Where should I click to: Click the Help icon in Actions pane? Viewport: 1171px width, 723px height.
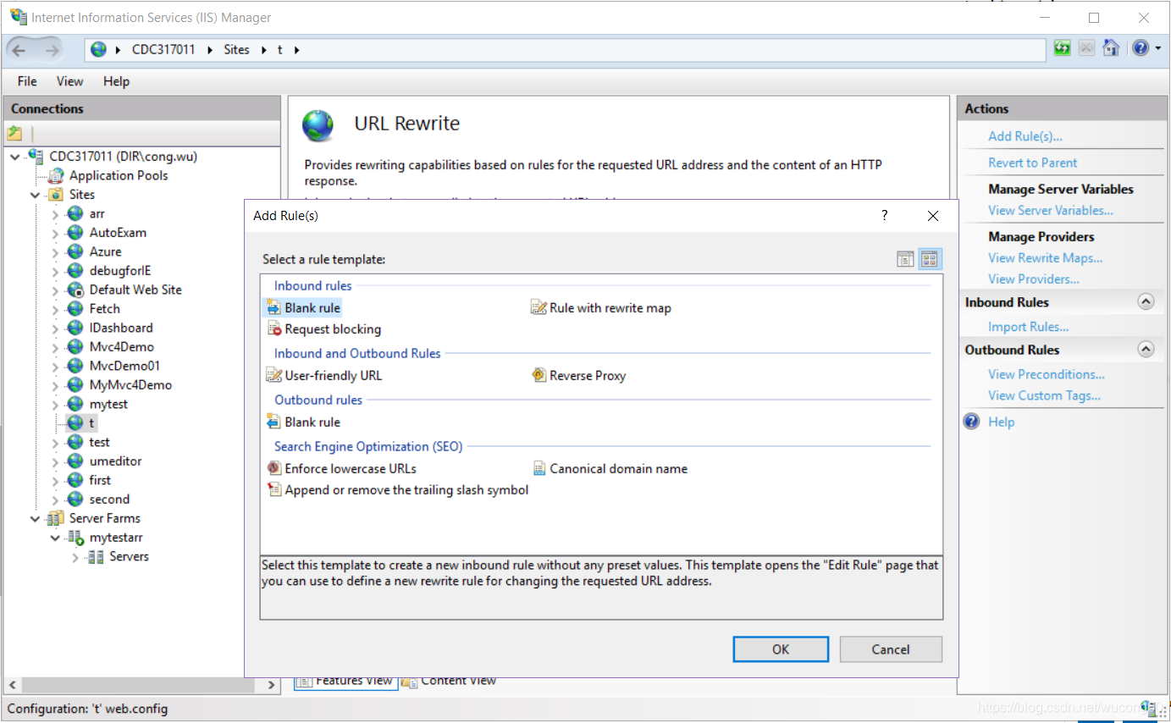click(972, 422)
